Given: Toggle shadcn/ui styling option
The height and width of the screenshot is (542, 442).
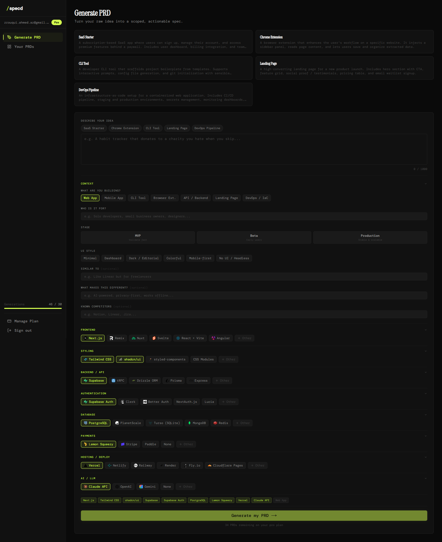Looking at the screenshot, I should [x=130, y=359].
